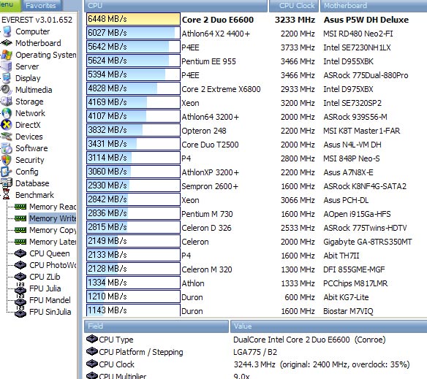Click the CPU Queen chip icon
This screenshot has width=427, height=379.
[x=20, y=253]
